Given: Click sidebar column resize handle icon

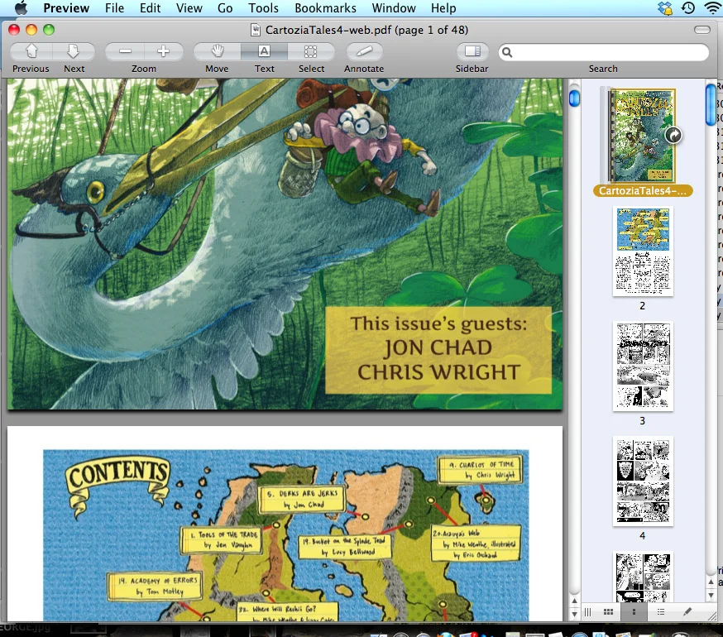Looking at the screenshot, I should point(588,612).
